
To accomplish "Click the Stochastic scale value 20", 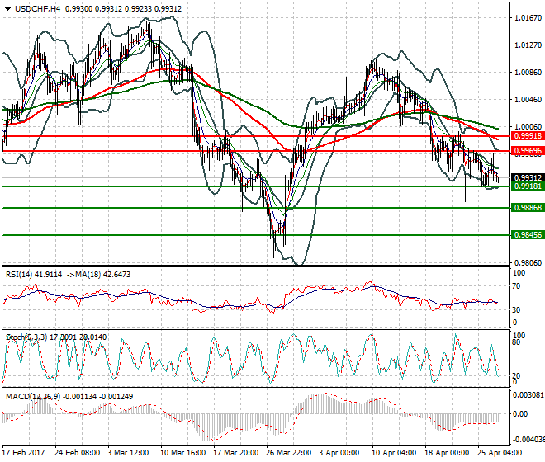I will [x=516, y=376].
